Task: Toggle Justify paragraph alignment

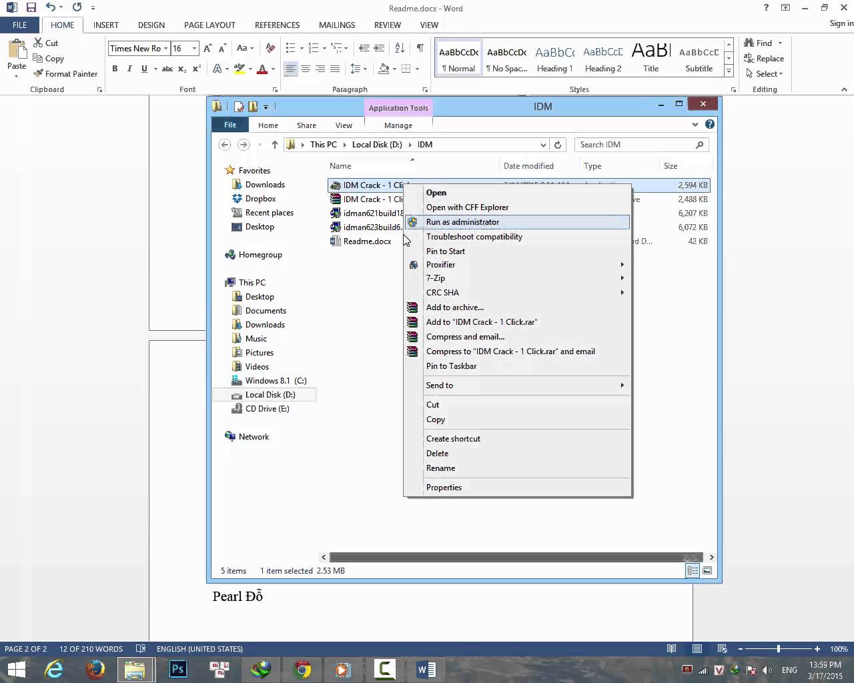Action: tap(335, 69)
